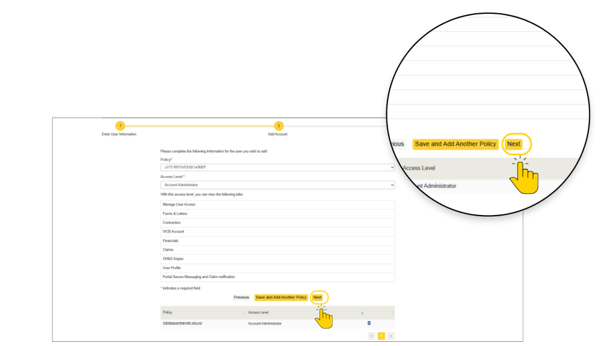Click the Next button in the form
The width and height of the screenshot is (616, 346).
[x=318, y=297]
